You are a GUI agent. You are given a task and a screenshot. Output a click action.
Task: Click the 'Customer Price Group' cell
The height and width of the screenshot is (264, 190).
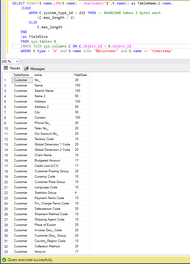pyautogui.click(x=52, y=182)
